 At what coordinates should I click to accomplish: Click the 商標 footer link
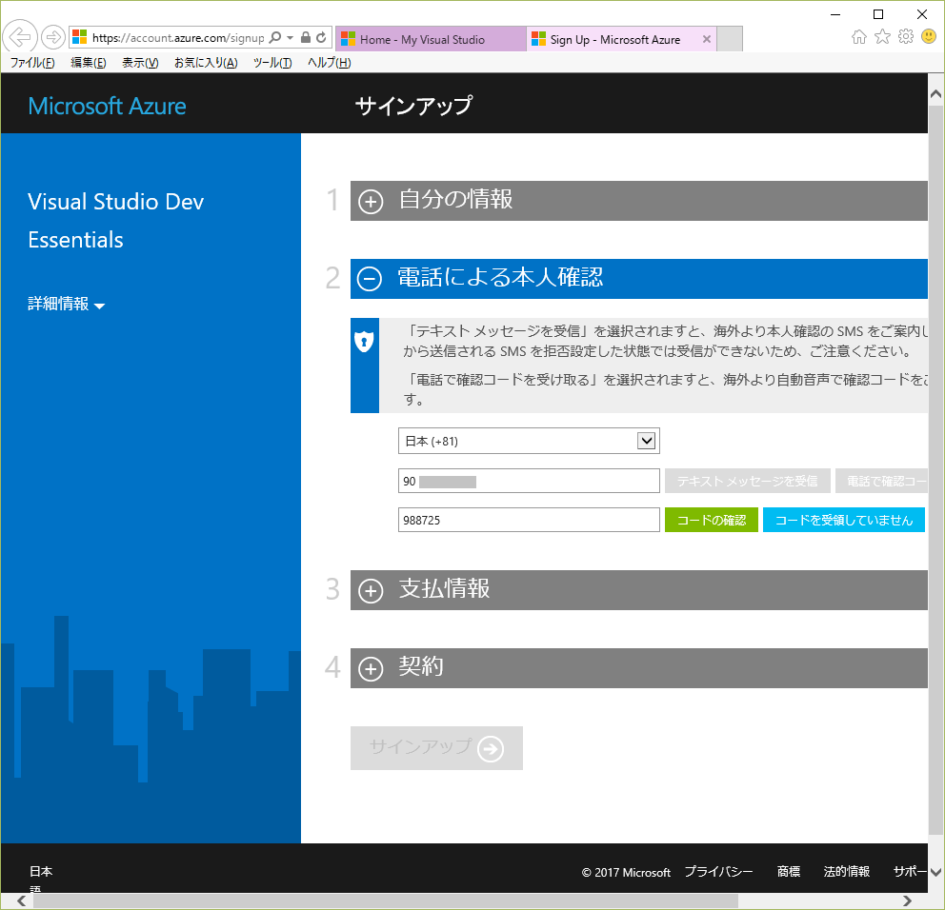789,872
